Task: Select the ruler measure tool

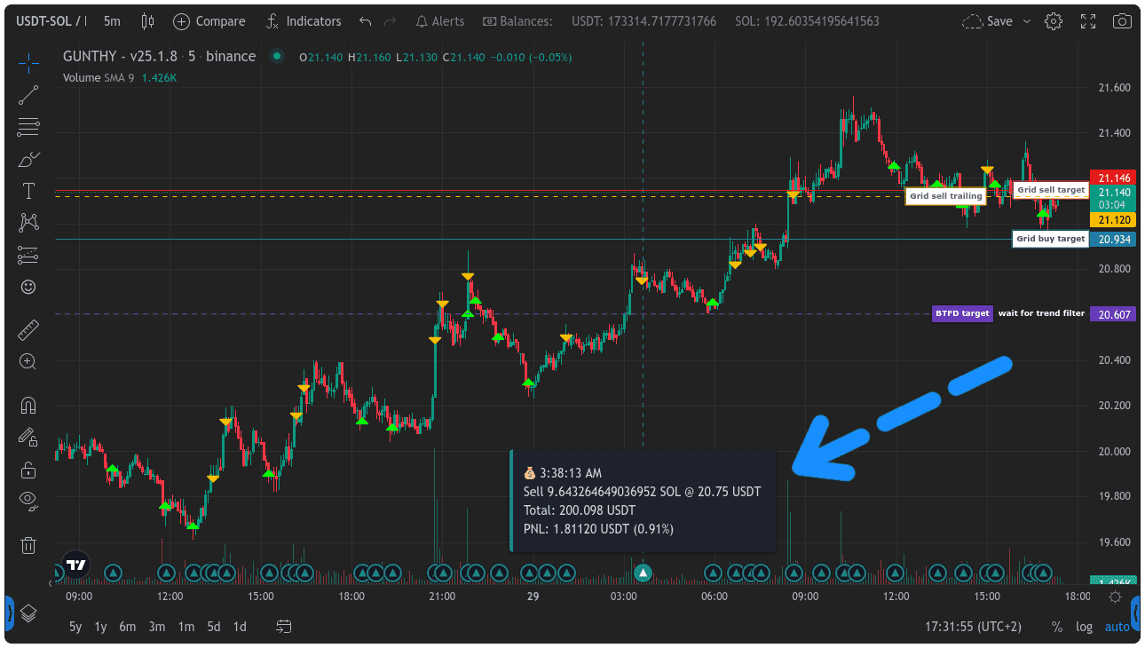Action: [x=28, y=330]
